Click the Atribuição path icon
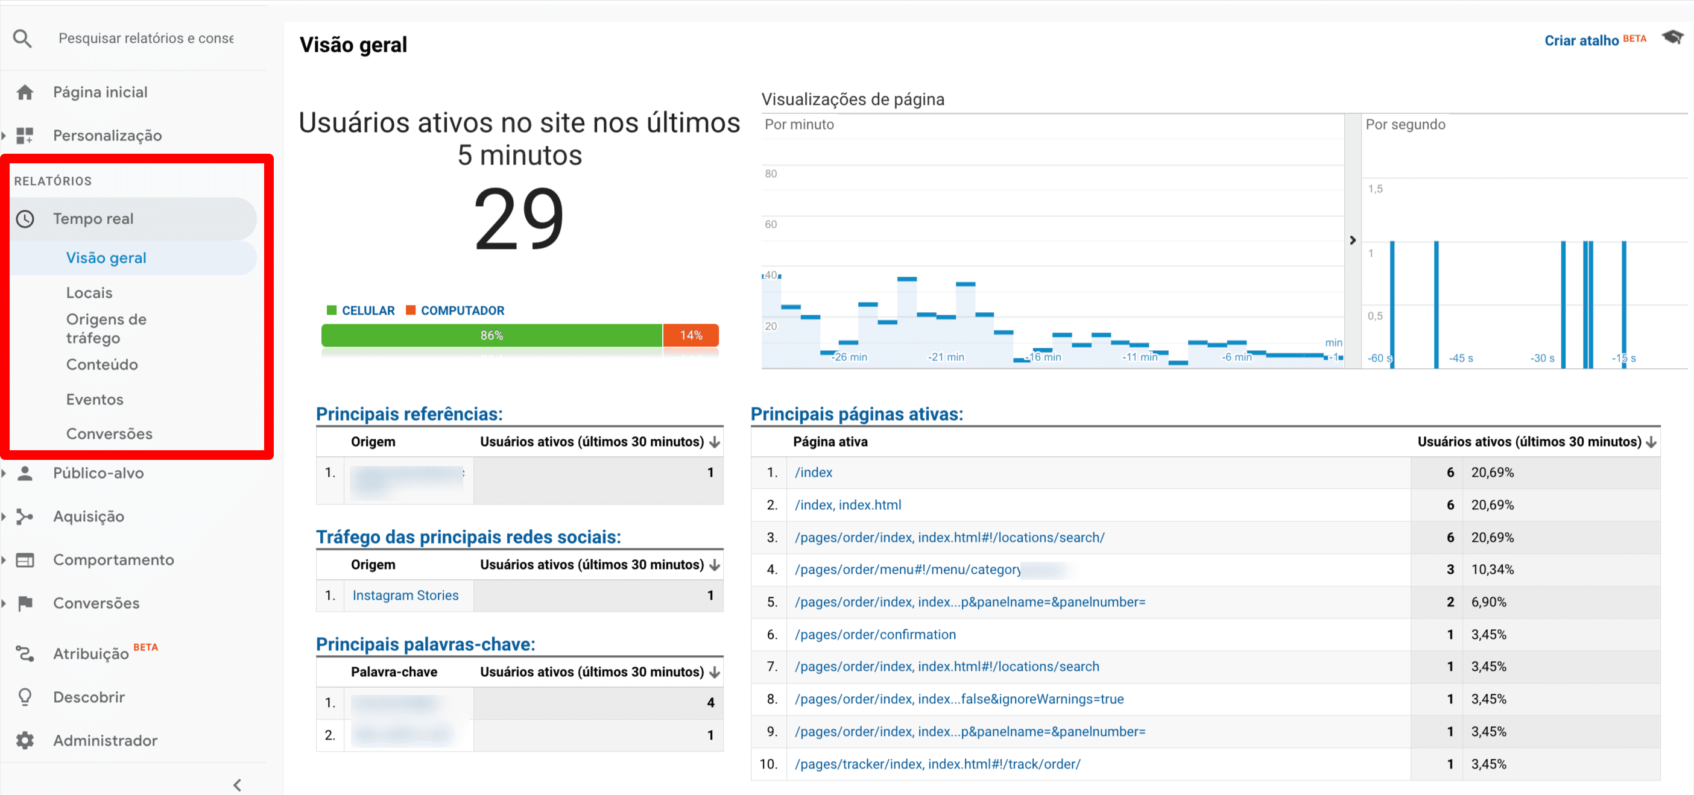This screenshot has width=1694, height=795. tap(25, 654)
